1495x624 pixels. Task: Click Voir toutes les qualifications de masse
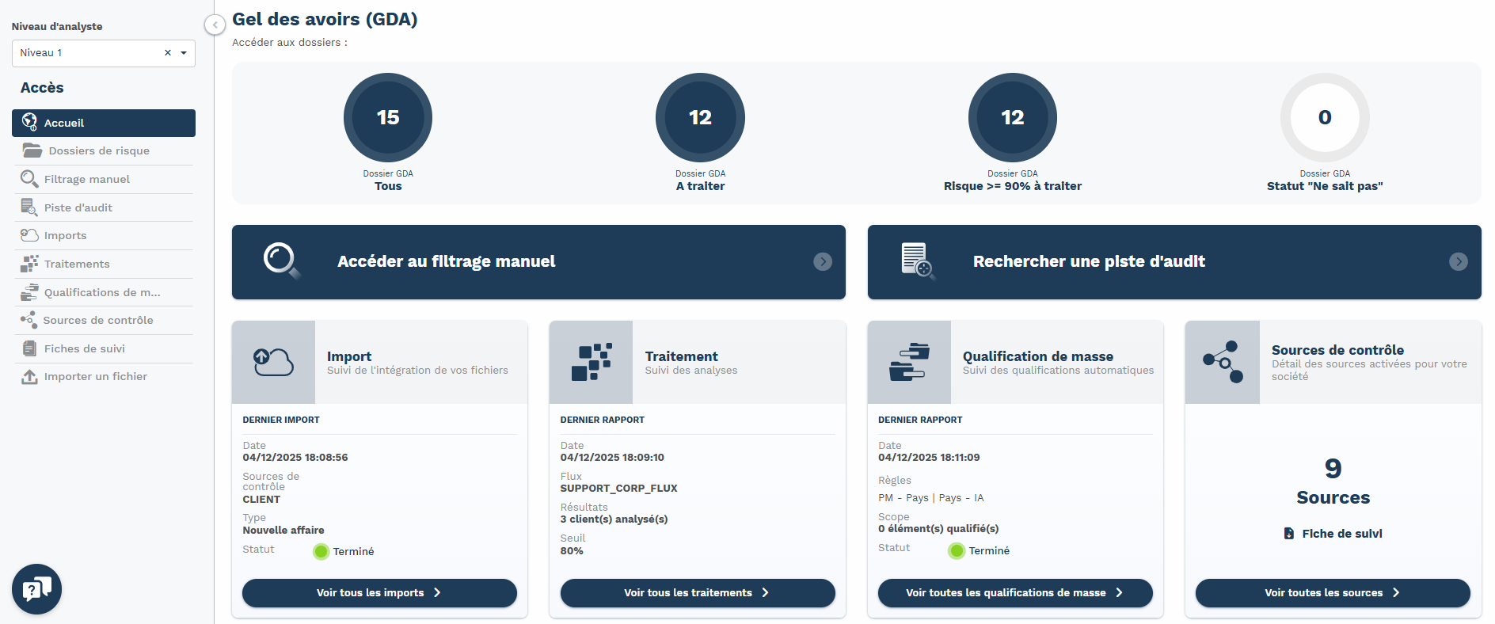(x=1014, y=592)
